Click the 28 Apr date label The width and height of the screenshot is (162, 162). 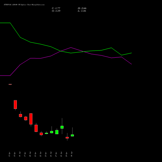(61, 154)
